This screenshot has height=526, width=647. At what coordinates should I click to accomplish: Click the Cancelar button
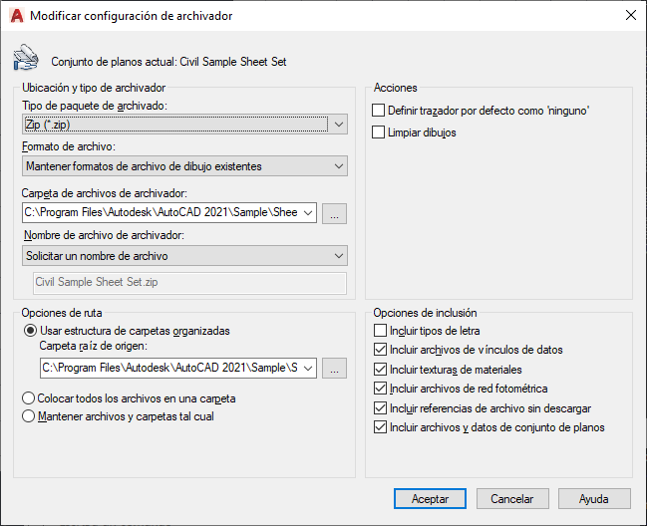coord(512,499)
